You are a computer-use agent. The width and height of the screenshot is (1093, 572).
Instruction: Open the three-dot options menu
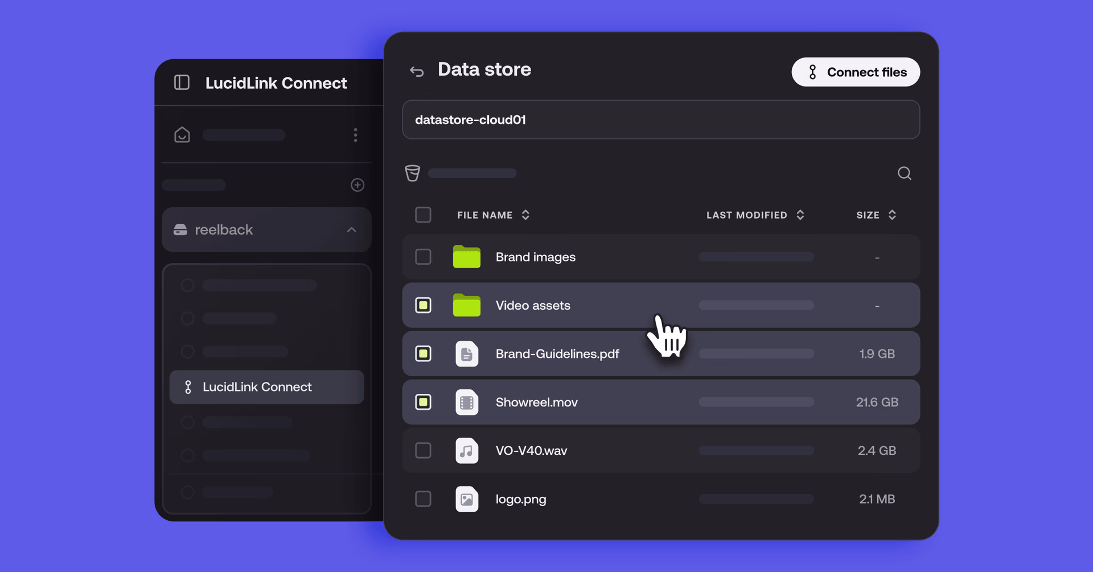click(355, 135)
